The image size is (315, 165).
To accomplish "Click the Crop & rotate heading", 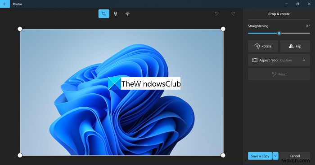I will [279, 14].
